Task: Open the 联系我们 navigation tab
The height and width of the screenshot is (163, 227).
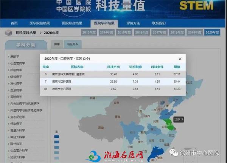Action: point(159,23)
